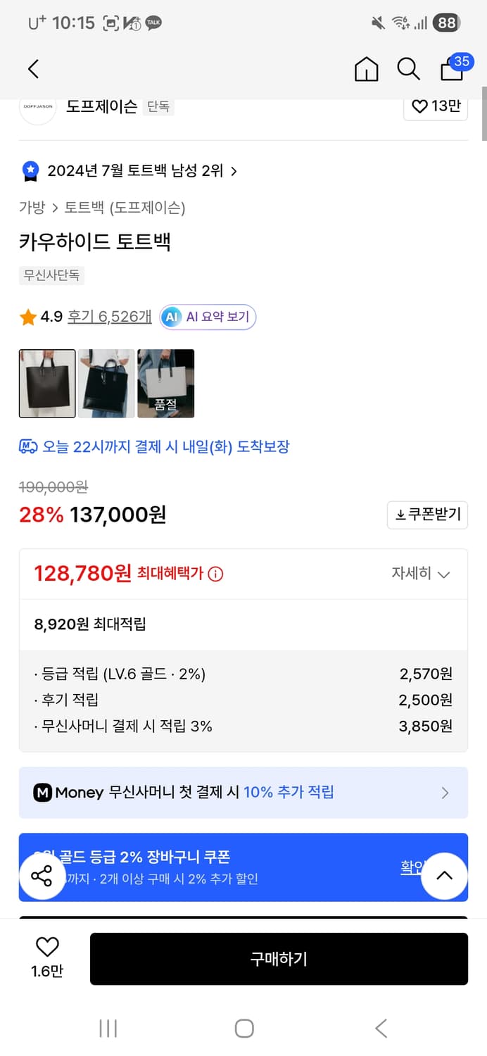Viewport: 487px width, 1056px height.
Task: Tap the back arrow at top left
Action: (32, 69)
